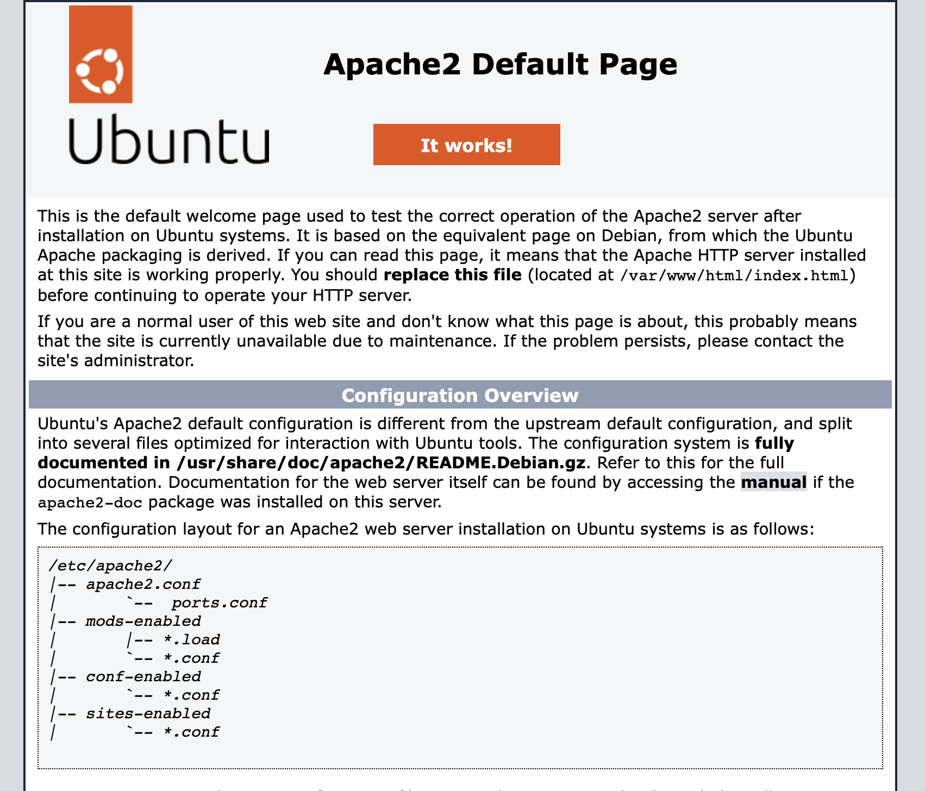Click the /etc/apache2/ root directory line
This screenshot has width=925, height=791.
110,566
